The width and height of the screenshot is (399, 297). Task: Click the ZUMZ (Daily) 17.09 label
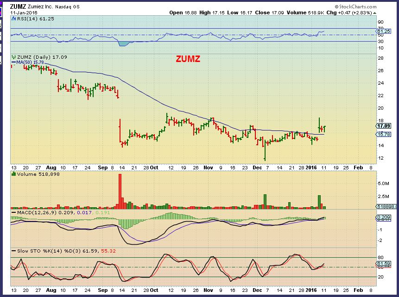pos(42,57)
